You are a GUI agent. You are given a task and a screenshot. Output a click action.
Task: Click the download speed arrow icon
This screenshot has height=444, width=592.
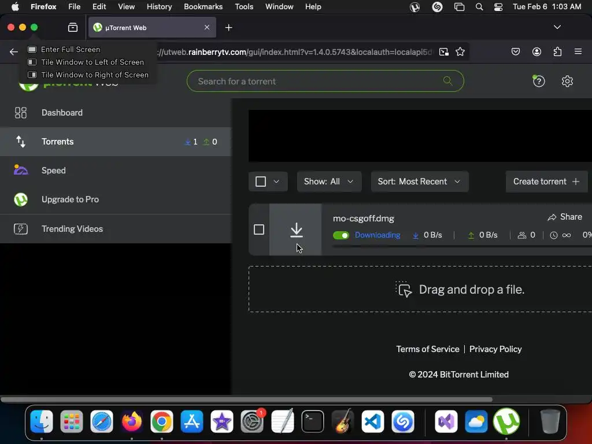[x=416, y=235]
